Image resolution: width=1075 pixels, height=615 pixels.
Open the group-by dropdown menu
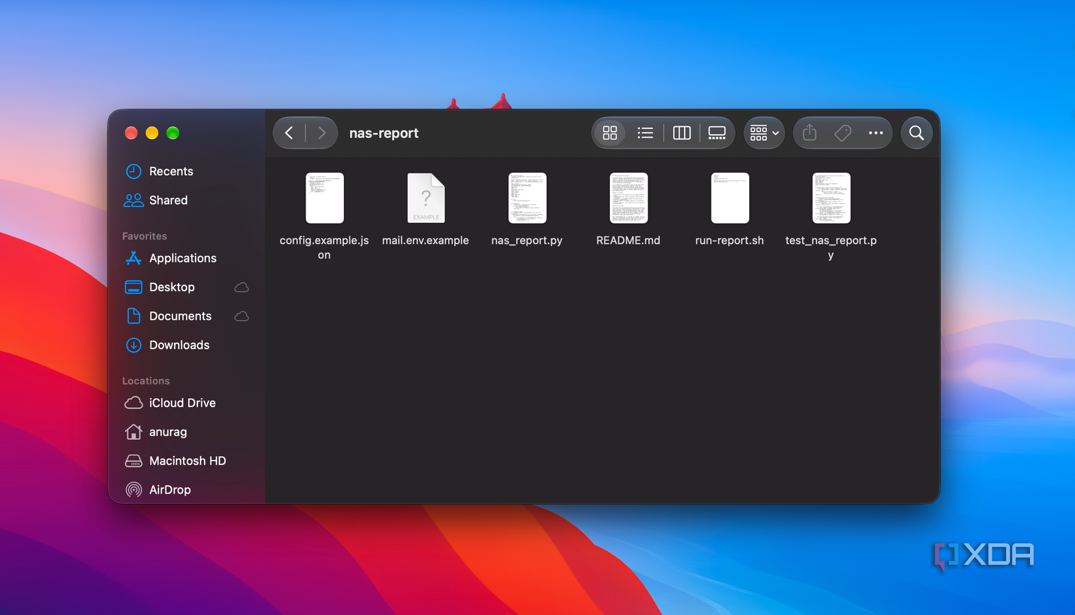[764, 133]
